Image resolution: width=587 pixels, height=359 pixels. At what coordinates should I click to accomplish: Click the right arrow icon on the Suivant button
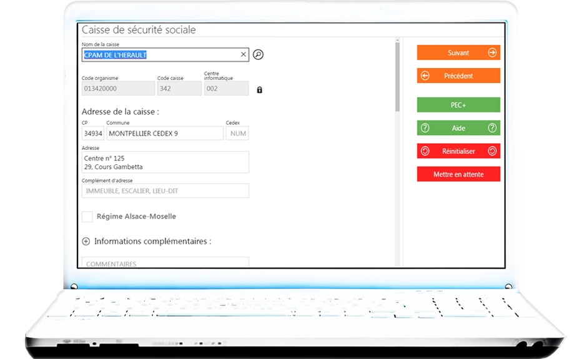492,53
